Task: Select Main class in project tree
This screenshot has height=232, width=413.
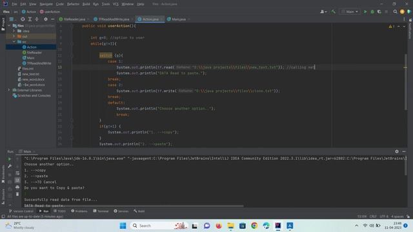Action: [x=30, y=58]
